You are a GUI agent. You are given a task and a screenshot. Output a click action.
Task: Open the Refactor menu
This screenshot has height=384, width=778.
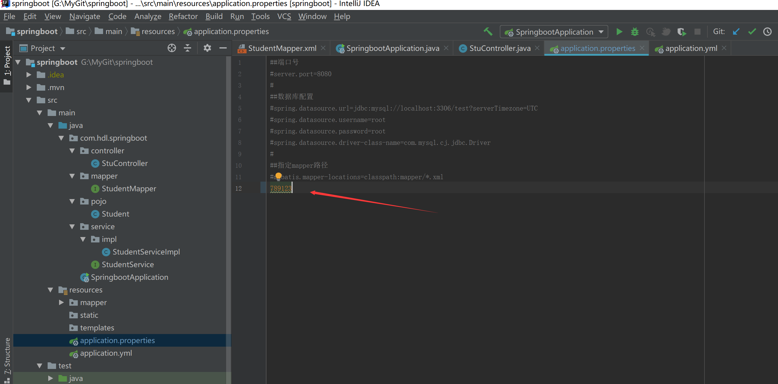point(183,16)
